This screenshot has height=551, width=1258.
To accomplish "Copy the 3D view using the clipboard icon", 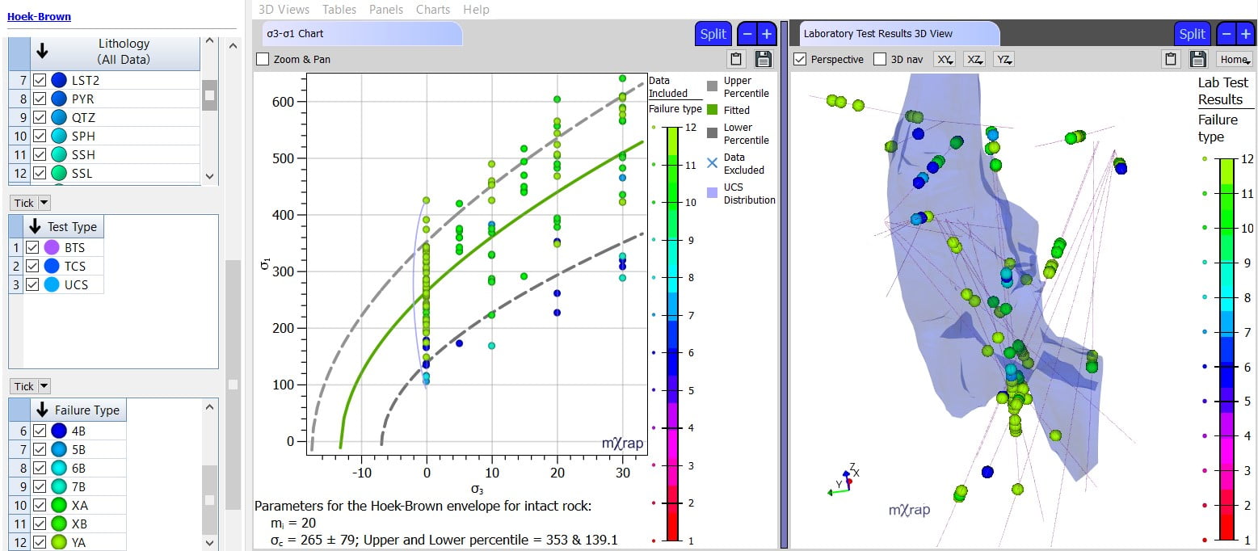I will coord(1171,58).
